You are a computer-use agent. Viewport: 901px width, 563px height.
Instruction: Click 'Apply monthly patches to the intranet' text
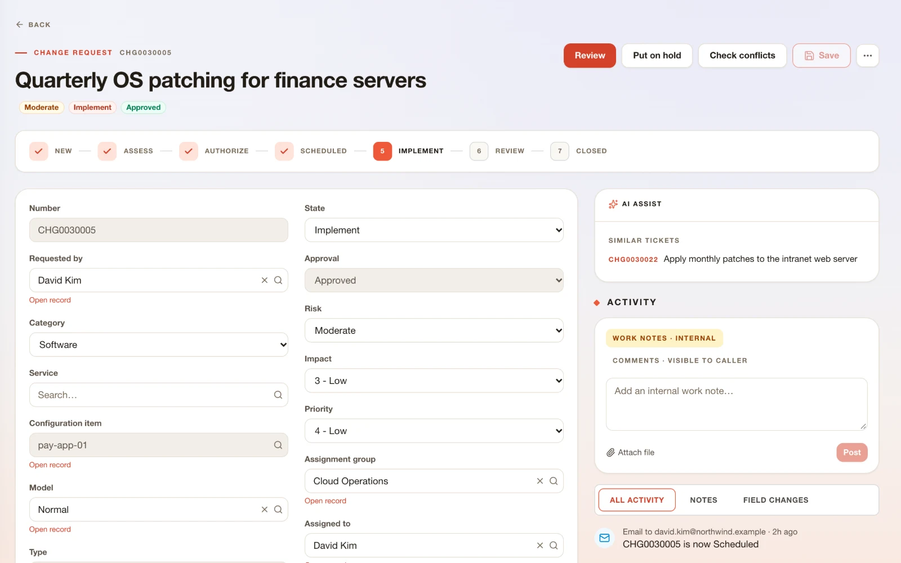760,259
